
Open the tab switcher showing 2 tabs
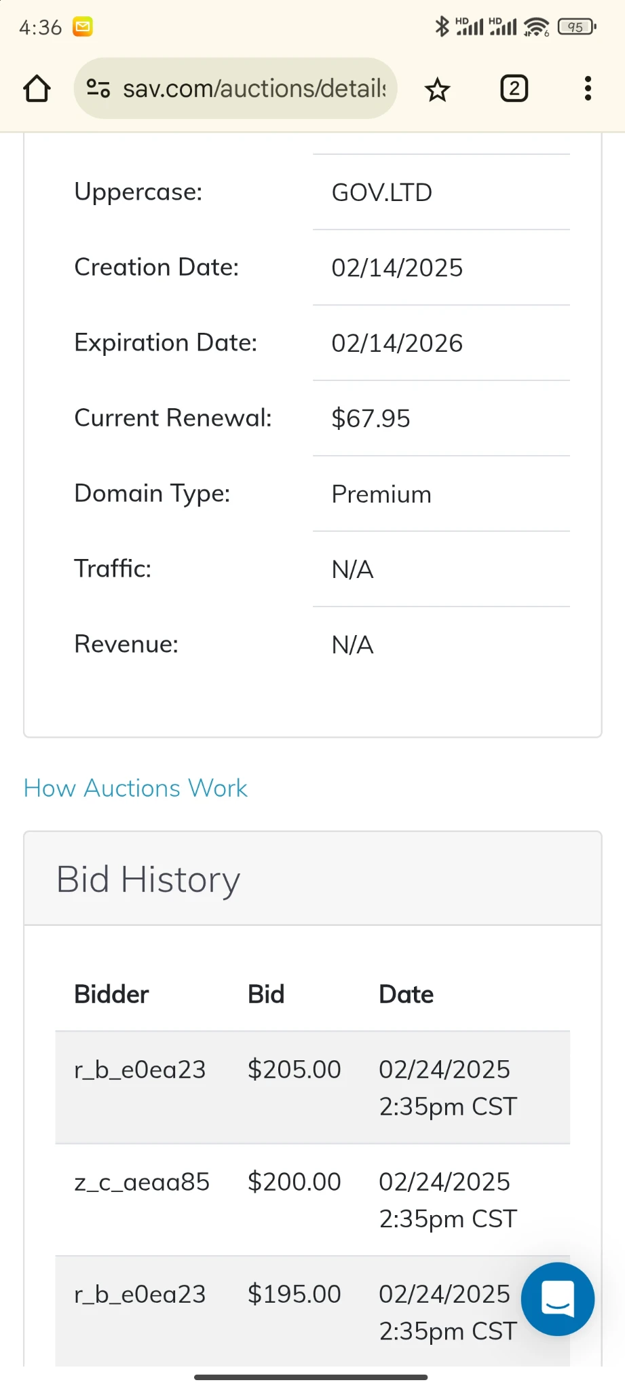click(x=514, y=88)
